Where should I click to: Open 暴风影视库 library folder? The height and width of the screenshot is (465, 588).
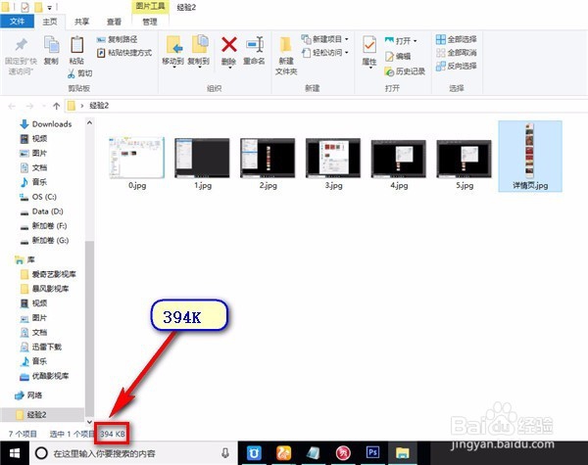[44, 289]
